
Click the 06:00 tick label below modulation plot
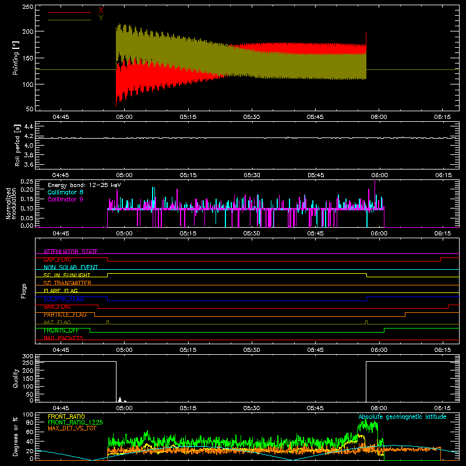pos(379,234)
